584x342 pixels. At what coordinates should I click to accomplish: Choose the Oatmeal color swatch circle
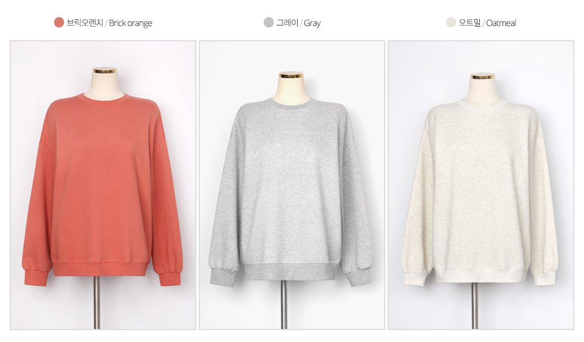point(451,22)
